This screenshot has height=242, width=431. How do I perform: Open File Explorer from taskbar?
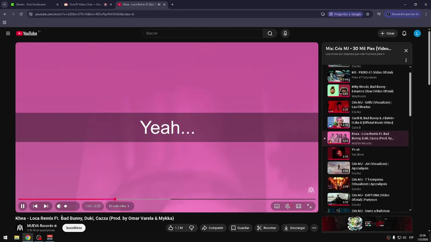pos(16,238)
